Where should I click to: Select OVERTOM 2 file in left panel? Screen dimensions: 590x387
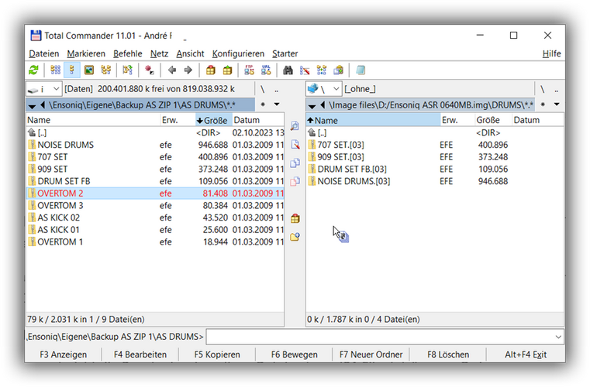point(155,193)
